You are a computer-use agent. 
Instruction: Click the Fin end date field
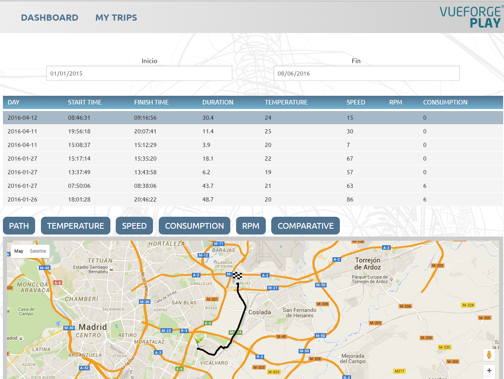pos(366,73)
